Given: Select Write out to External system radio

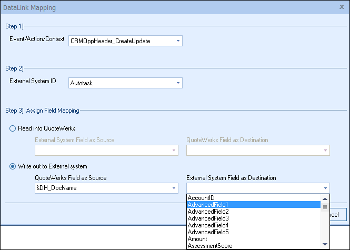Looking at the screenshot, I should coord(13,167).
